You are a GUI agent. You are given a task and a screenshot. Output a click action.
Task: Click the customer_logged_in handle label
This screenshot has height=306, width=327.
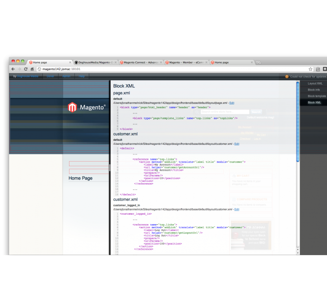pos(126,205)
